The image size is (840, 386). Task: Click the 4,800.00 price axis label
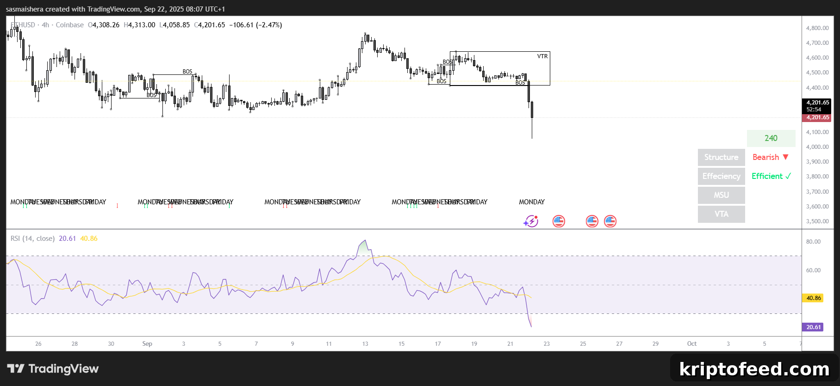[817, 28]
